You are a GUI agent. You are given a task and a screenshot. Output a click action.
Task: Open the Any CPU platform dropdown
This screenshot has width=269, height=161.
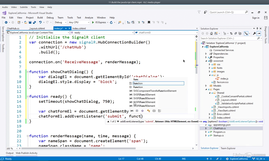click(x=79, y=23)
